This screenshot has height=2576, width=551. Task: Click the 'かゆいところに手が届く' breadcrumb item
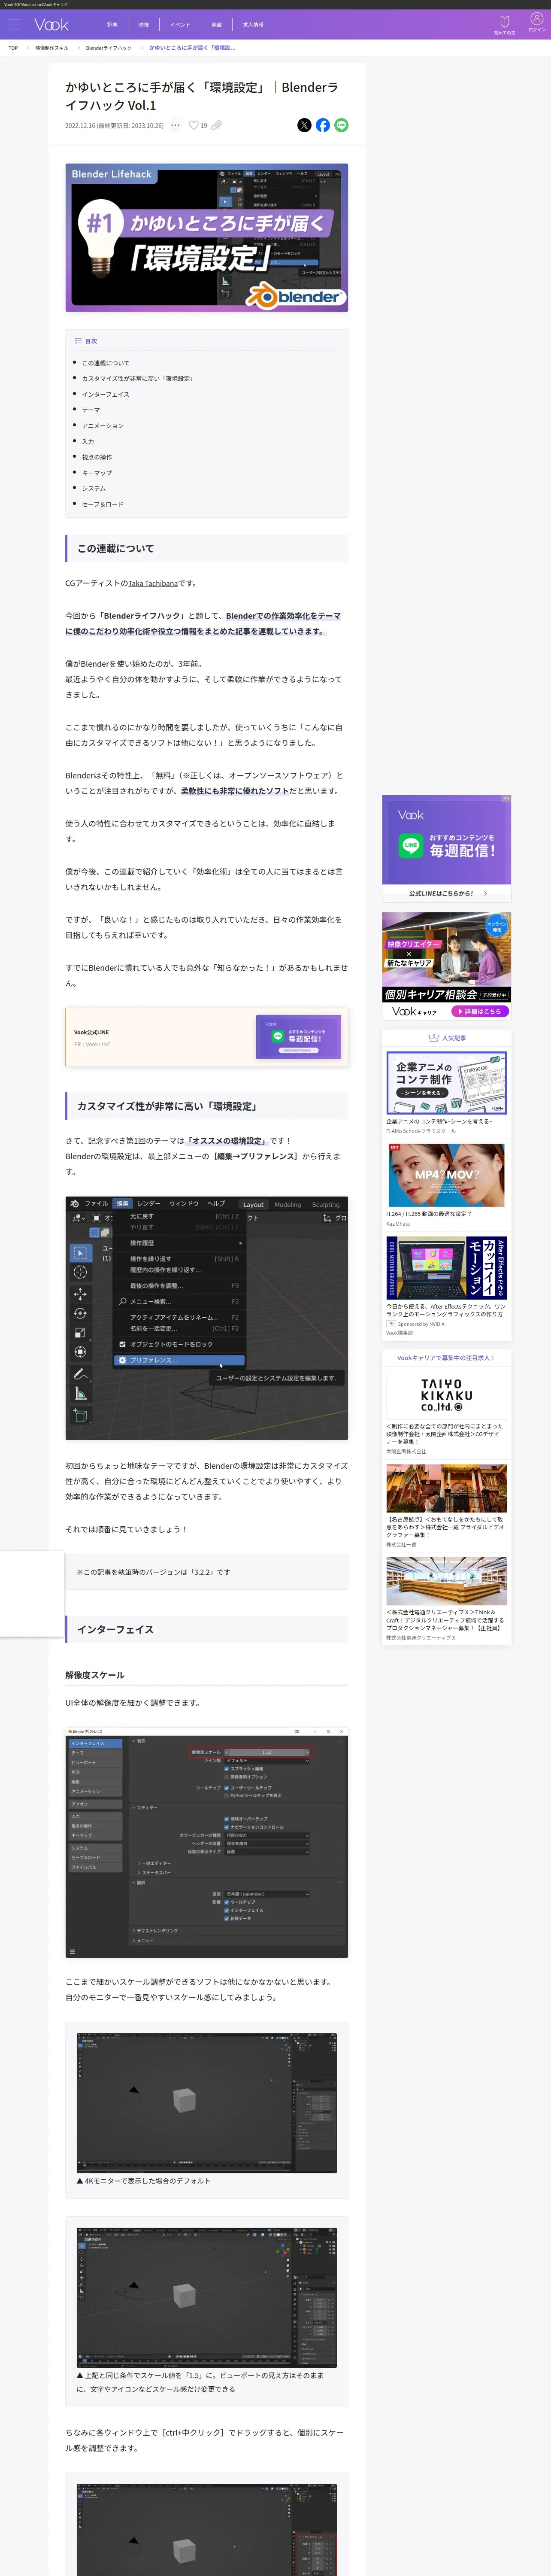click(x=192, y=48)
